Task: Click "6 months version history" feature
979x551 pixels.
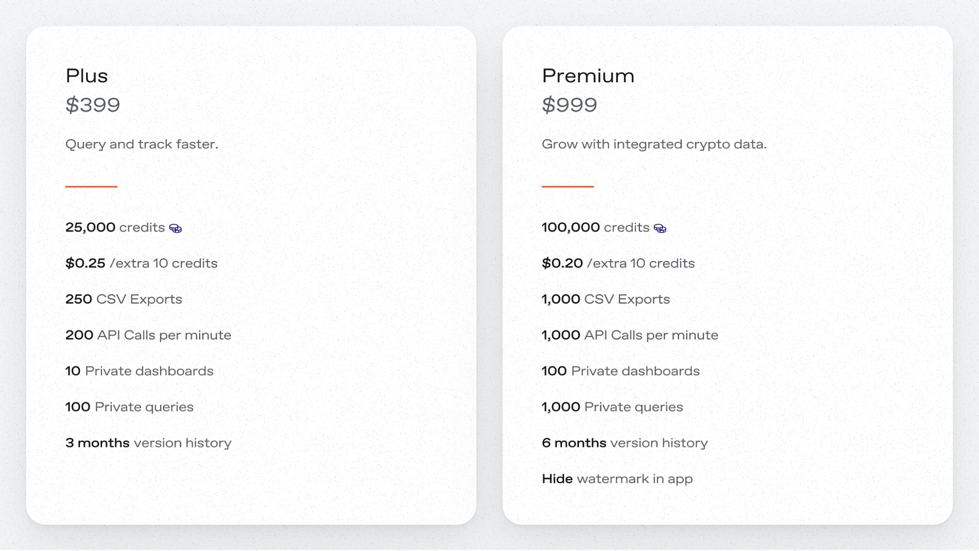Action: coord(625,443)
